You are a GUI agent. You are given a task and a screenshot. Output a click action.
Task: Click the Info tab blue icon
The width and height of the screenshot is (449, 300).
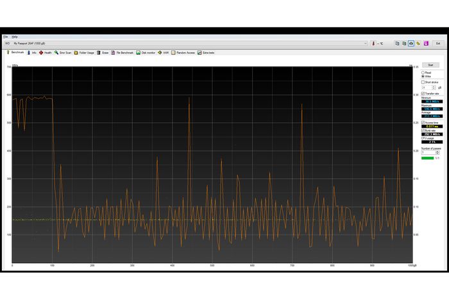coord(29,53)
